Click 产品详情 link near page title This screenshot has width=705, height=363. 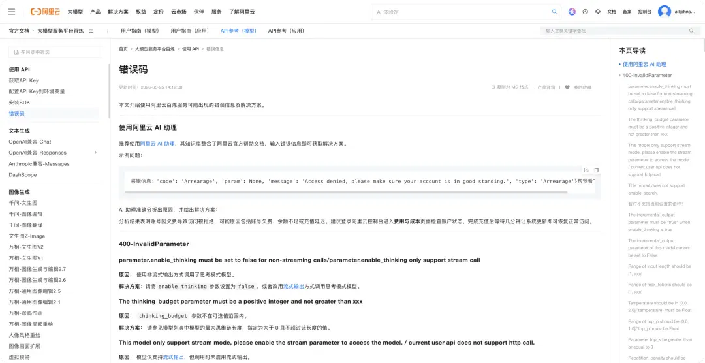point(546,87)
